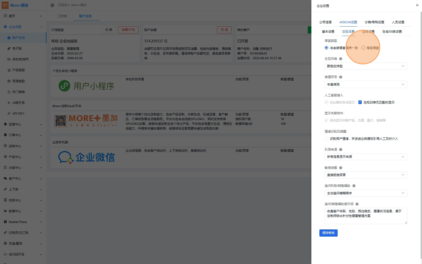Click the hamburger menu collapse icon
This screenshot has height=264, width=422.
[x=52, y=5]
